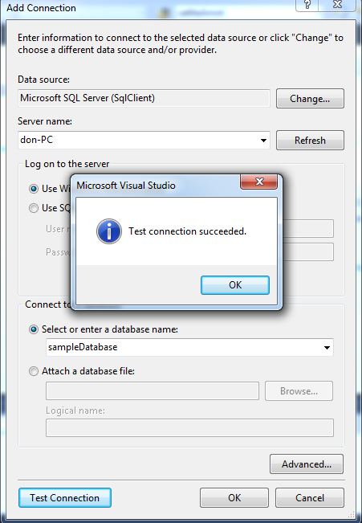Image resolution: width=362 pixels, height=523 pixels.
Task: Click the Change... data source button
Action: 310,98
